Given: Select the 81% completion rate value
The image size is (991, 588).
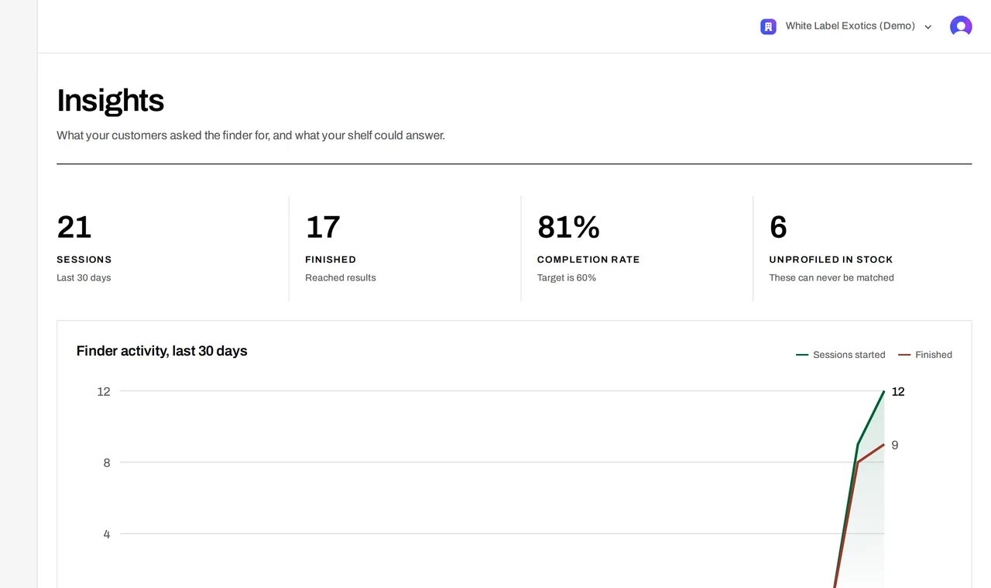Looking at the screenshot, I should click(568, 227).
